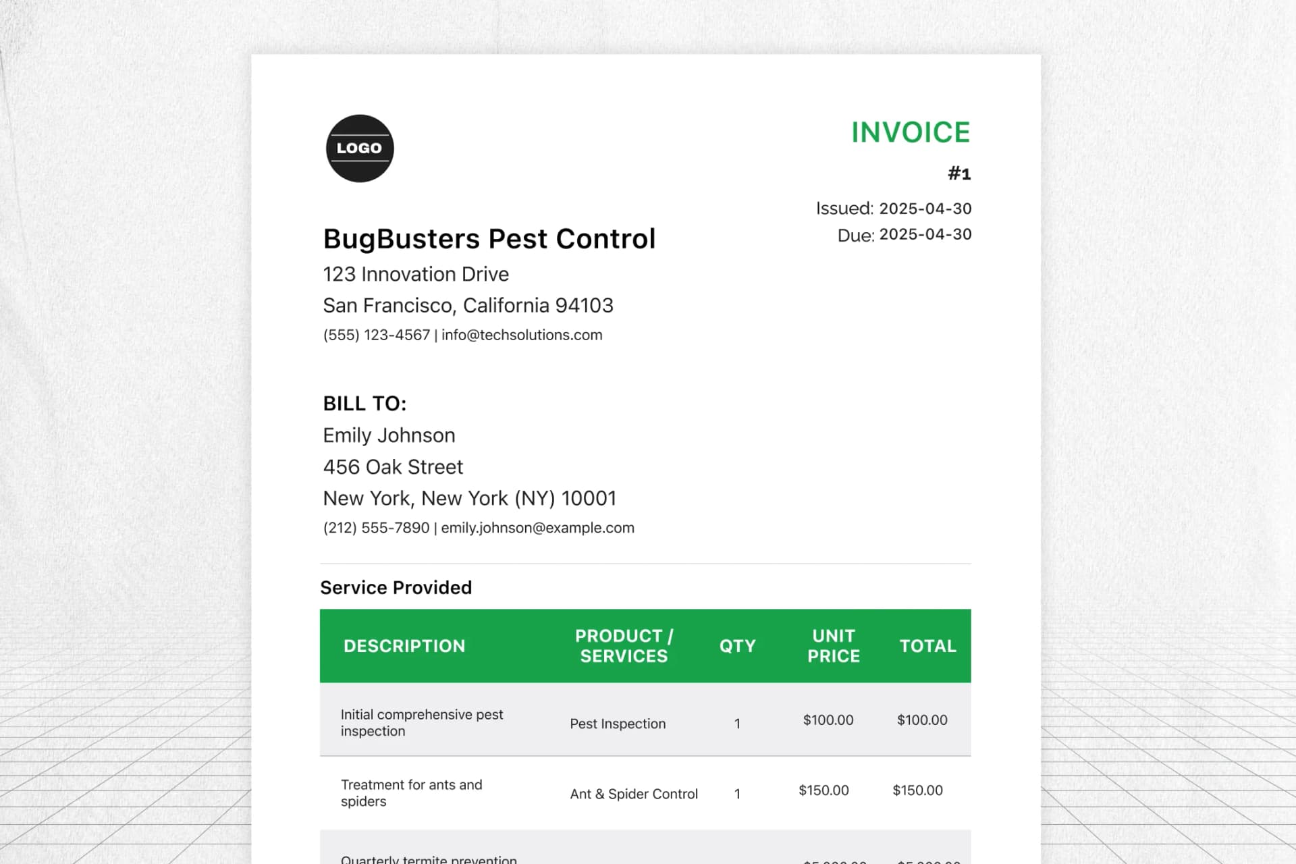Click the 456 Oak Street address line
Viewport: 1296px width, 864px height.
click(393, 467)
